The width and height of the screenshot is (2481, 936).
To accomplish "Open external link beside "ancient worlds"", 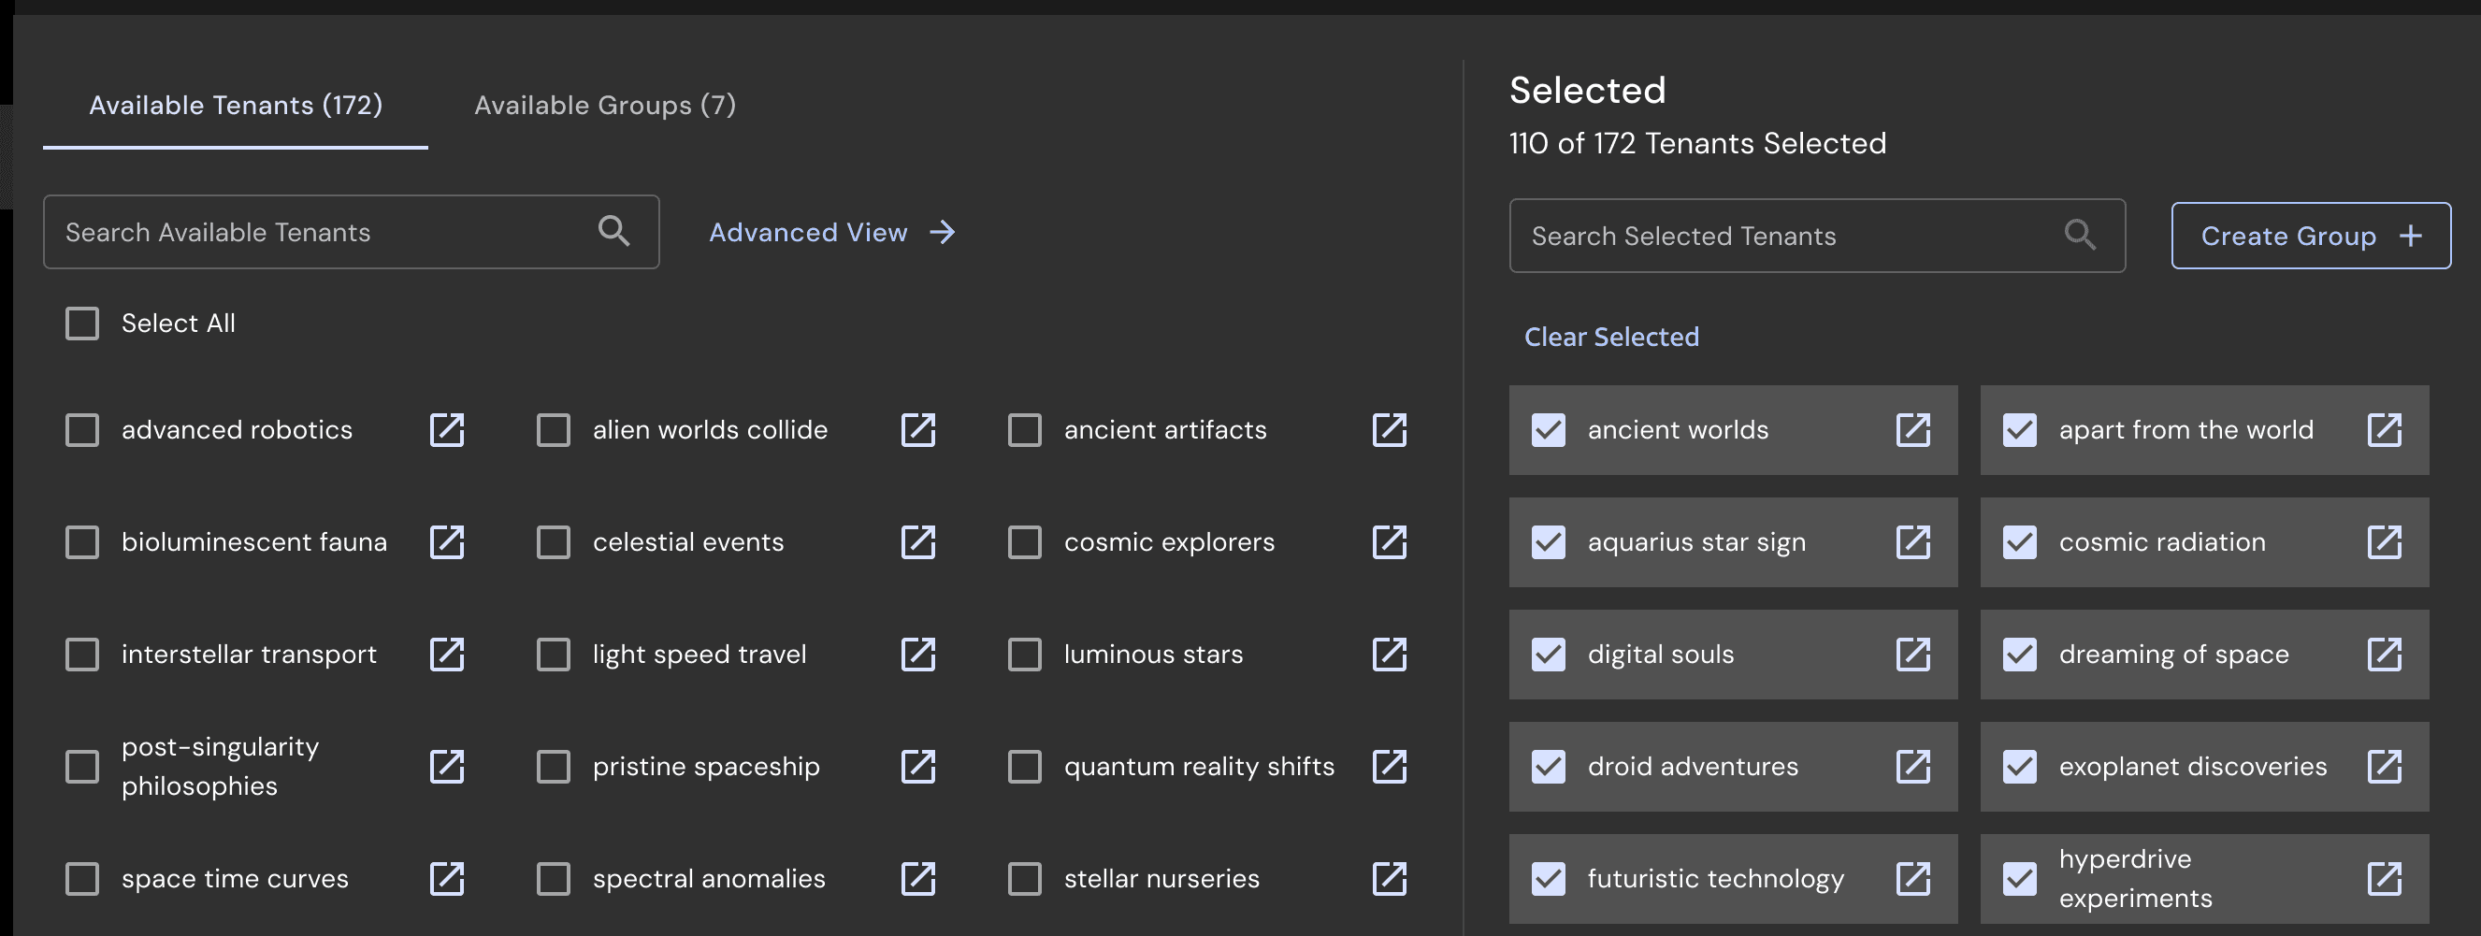I will pos(1913,430).
